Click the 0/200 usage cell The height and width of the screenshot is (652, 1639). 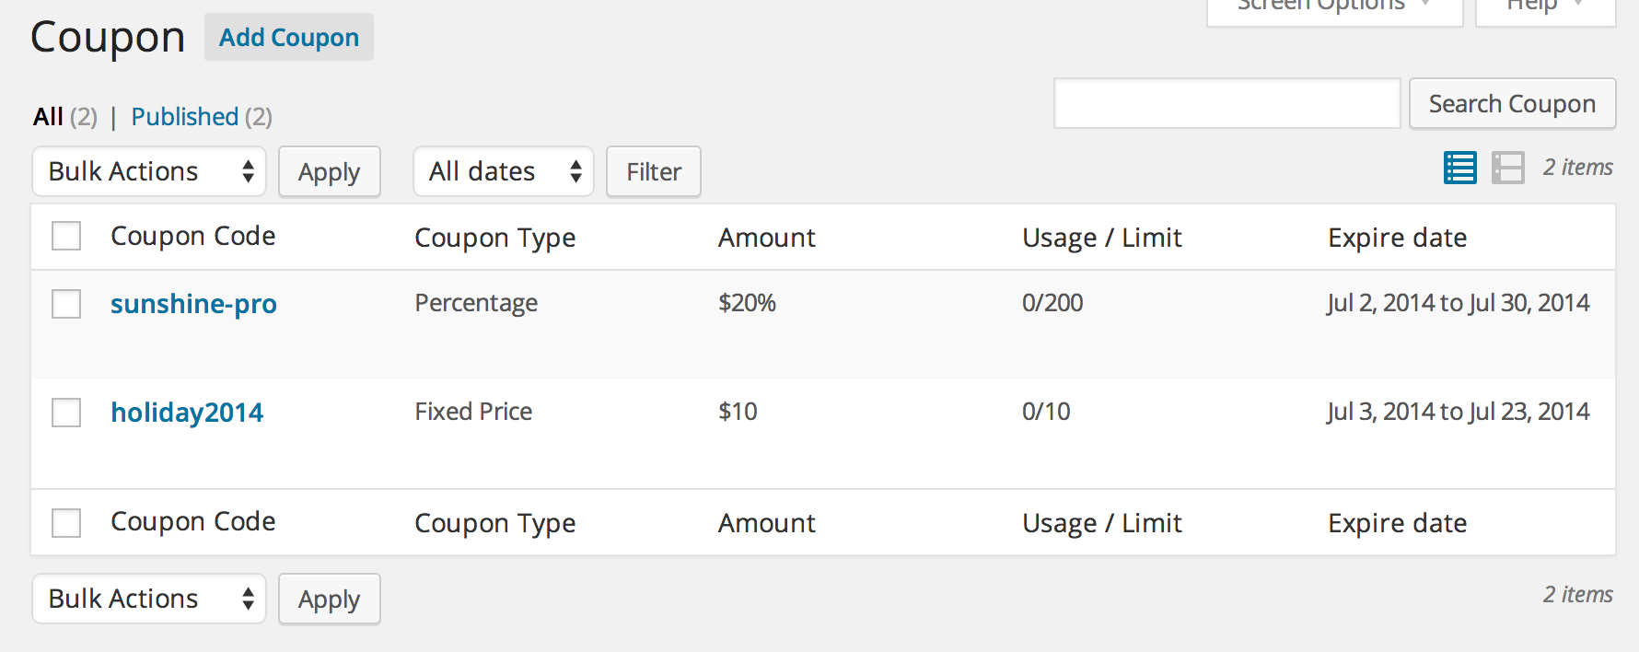pyautogui.click(x=1052, y=303)
